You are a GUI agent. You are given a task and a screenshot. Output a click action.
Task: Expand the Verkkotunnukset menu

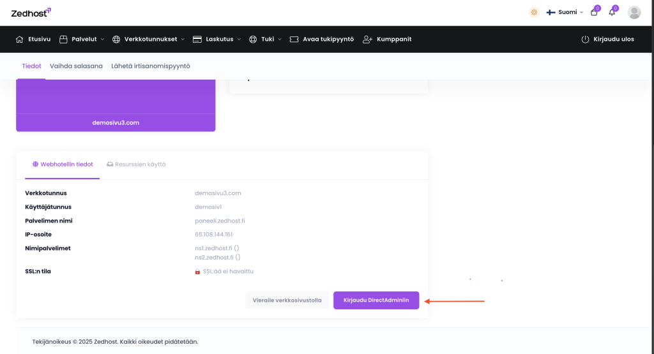point(148,39)
